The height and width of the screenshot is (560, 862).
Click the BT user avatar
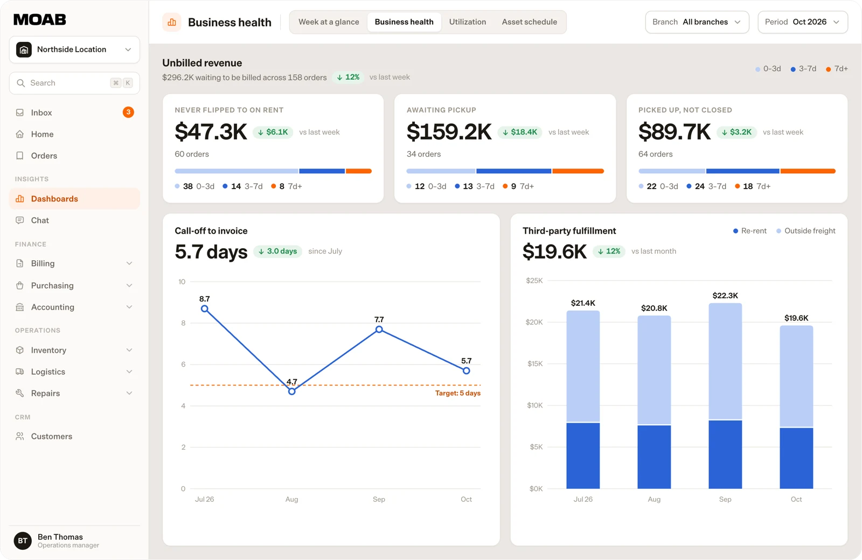(x=23, y=541)
